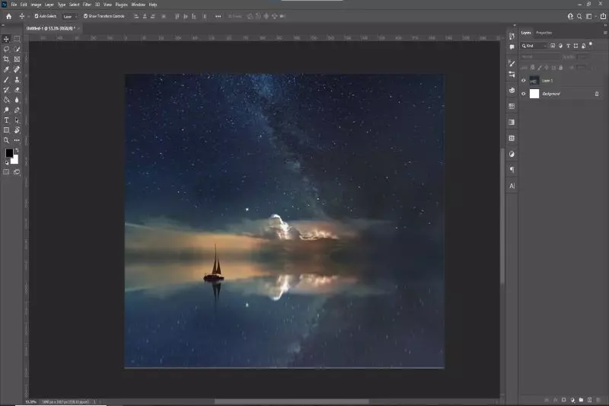
Task: Toggle visibility of the Background layer
Action: click(x=524, y=94)
